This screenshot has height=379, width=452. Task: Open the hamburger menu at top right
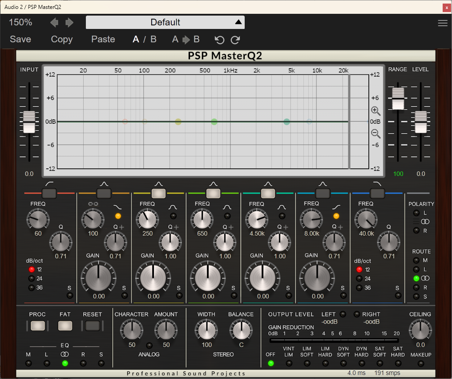pyautogui.click(x=443, y=23)
